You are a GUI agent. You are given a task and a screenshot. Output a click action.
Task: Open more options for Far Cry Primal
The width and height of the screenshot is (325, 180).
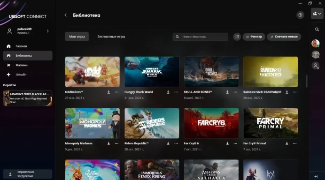[x=295, y=143]
